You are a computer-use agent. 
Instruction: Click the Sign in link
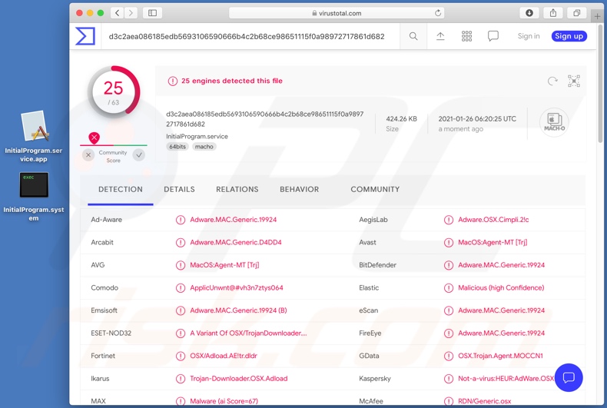(528, 36)
